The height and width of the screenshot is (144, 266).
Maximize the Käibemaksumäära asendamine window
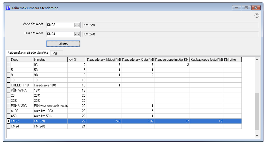(x=246, y=8)
